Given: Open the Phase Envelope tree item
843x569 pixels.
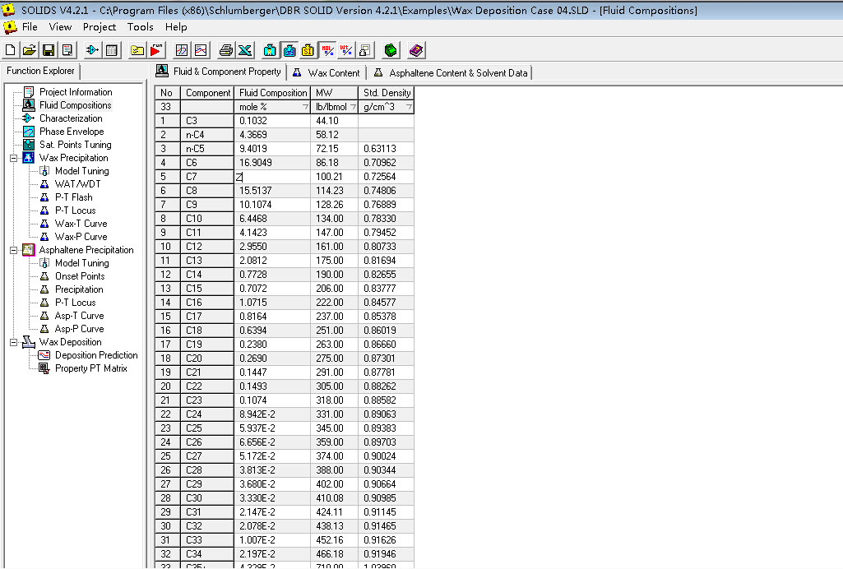Looking at the screenshot, I should click(x=72, y=132).
